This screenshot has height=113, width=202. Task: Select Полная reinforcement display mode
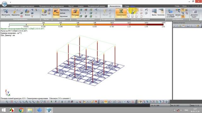[56, 13]
